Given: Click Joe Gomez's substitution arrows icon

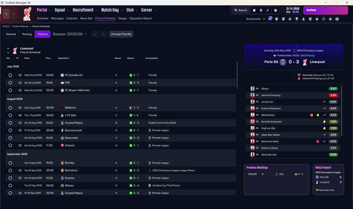Looking at the screenshot, I should 324,102.
